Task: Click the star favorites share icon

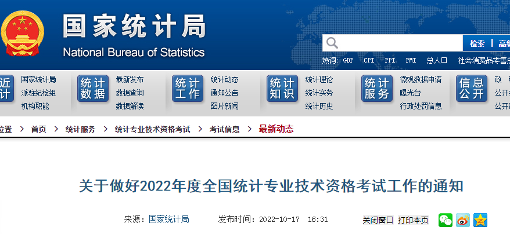Action: click(480, 220)
